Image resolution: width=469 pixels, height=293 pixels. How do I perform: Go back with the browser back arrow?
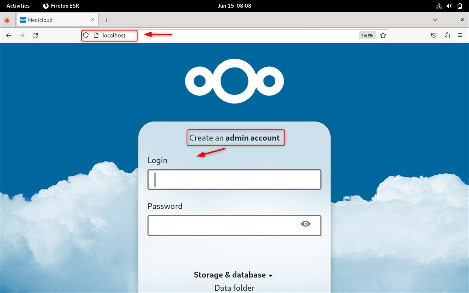click(x=9, y=35)
